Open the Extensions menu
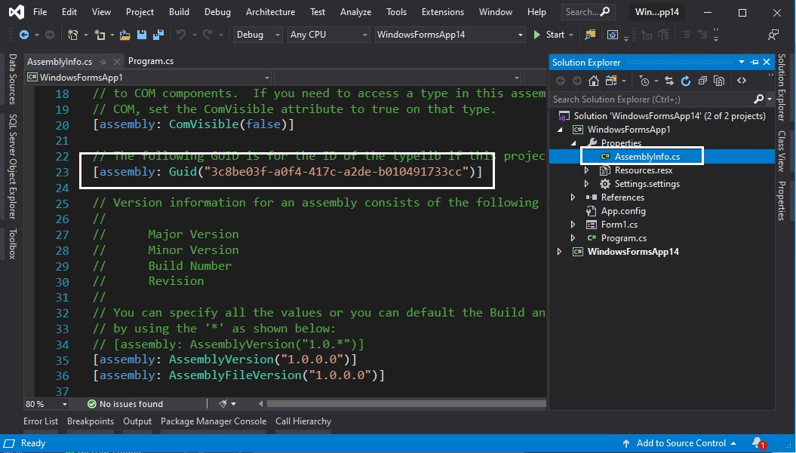The image size is (796, 453). (443, 11)
